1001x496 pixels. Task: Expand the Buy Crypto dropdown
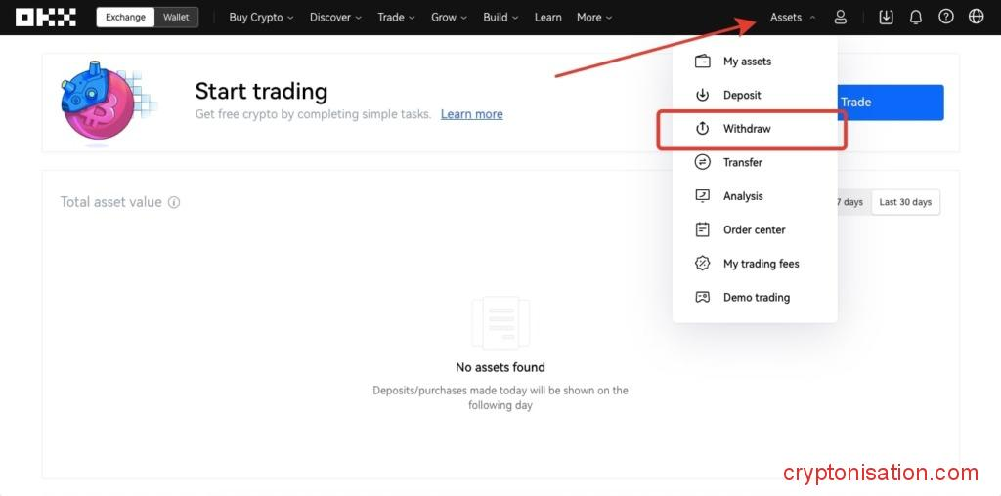click(x=261, y=17)
